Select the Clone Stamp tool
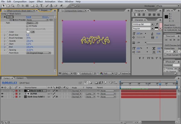Image resolution: width=181 pixels, height=124 pixels. 51,6
